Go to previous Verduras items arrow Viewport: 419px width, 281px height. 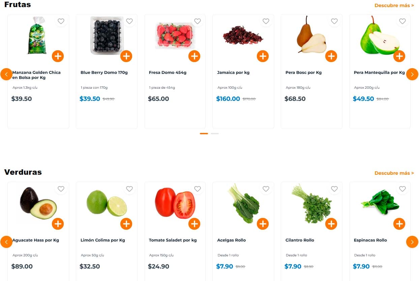tap(6, 242)
